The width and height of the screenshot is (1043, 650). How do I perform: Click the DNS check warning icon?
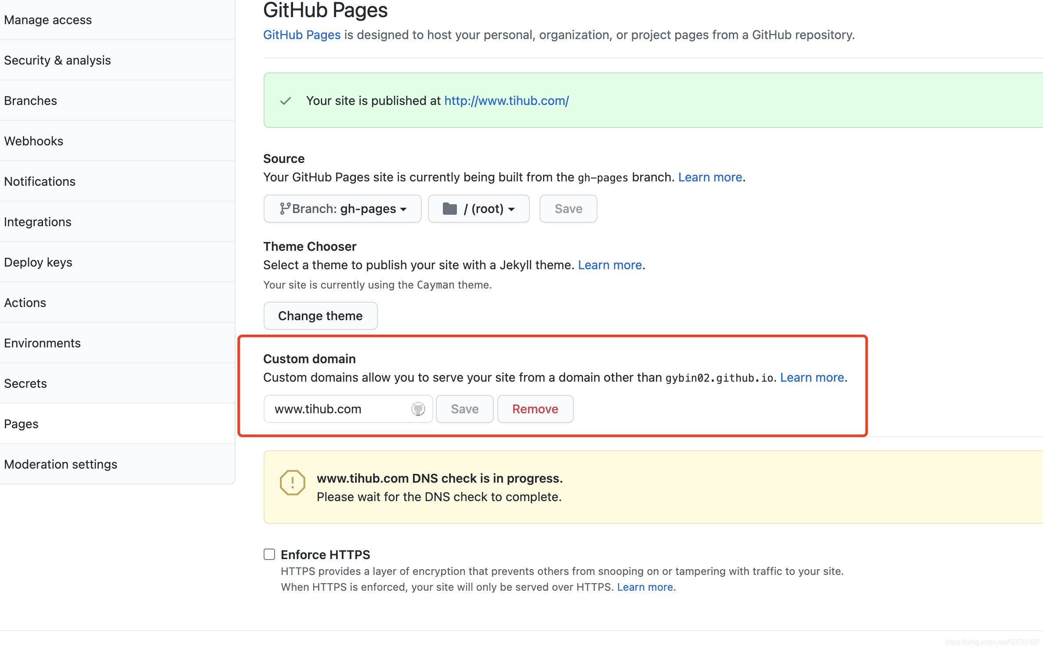(292, 483)
